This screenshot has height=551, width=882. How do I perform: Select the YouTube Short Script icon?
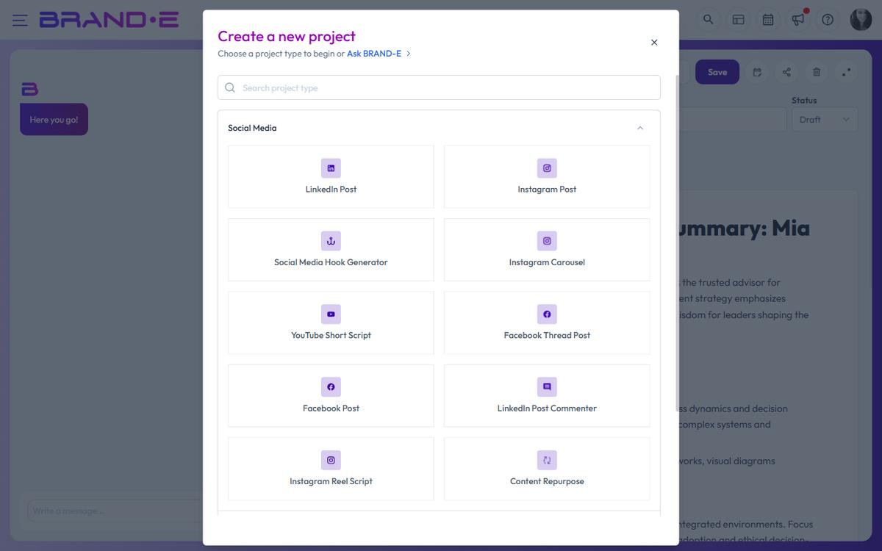[x=331, y=314]
